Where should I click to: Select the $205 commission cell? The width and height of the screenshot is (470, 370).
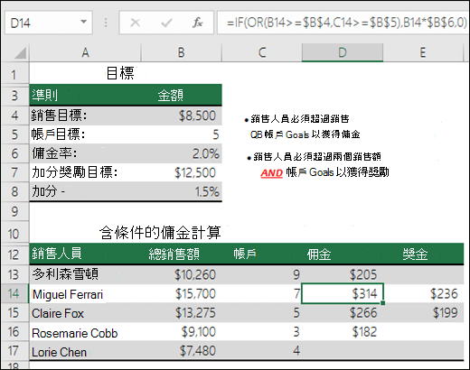(343, 274)
